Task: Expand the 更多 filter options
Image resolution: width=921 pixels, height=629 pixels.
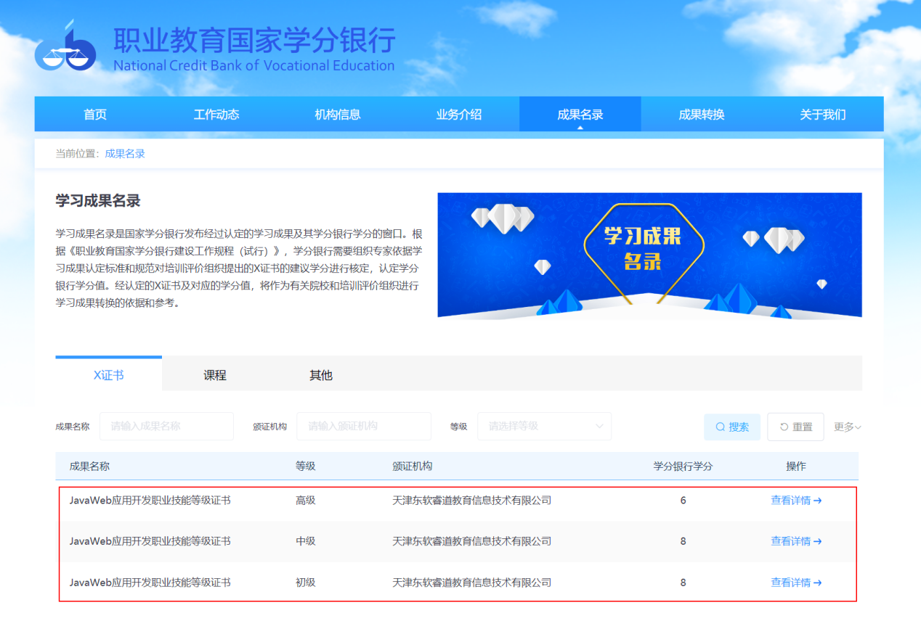Action: coord(847,427)
